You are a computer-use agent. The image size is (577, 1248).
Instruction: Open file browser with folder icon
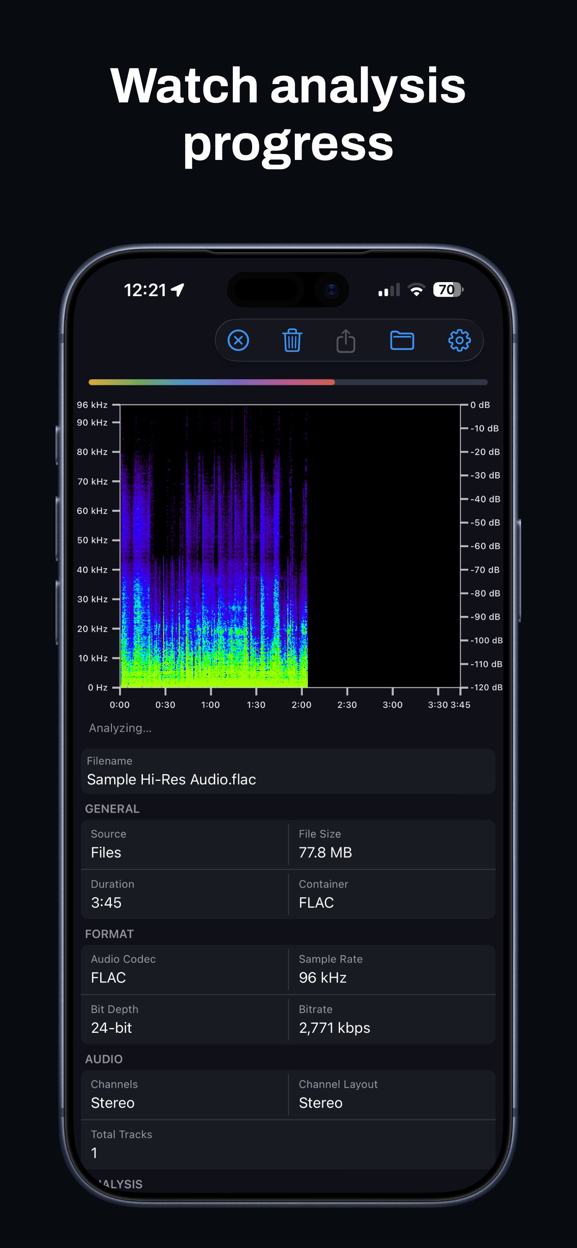click(x=402, y=340)
